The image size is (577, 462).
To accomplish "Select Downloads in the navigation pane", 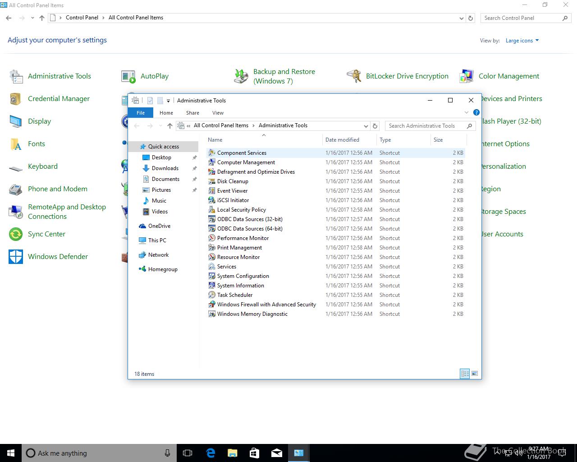I will point(165,168).
